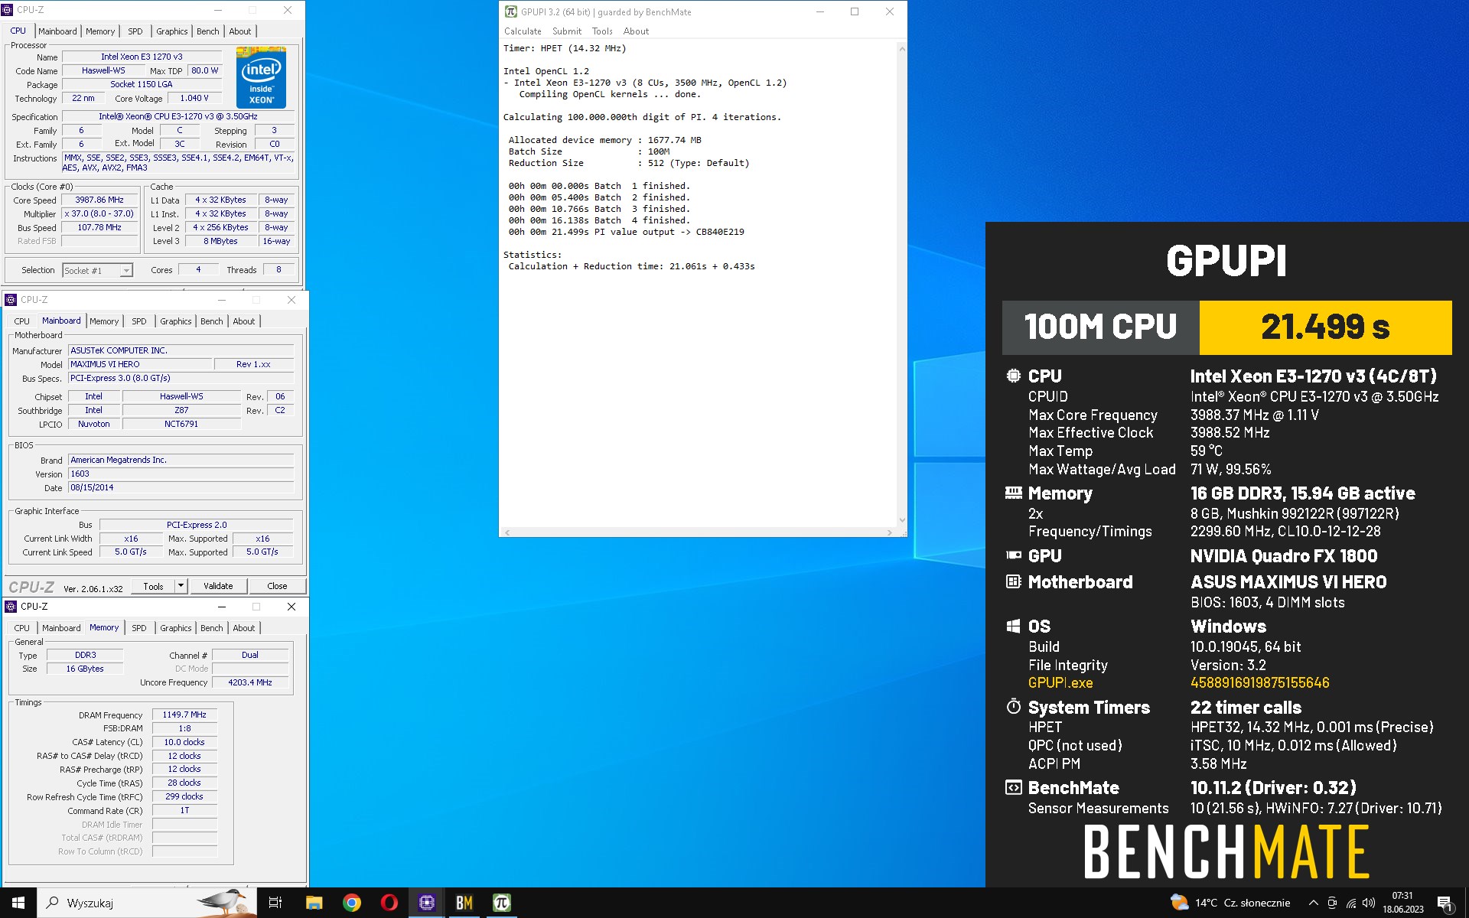This screenshot has width=1469, height=918.
Task: Click the top CPU-Z window title icon
Action: click(8, 10)
